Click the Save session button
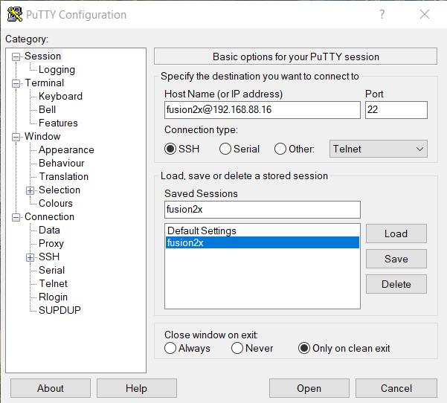The image size is (447, 403). click(396, 259)
